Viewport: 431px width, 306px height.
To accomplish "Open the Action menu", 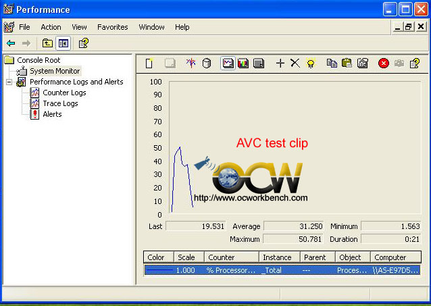I will pyautogui.click(x=51, y=27).
